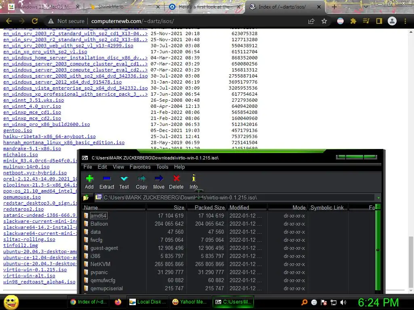
Task: Click the smiley Start button
Action: point(11,302)
